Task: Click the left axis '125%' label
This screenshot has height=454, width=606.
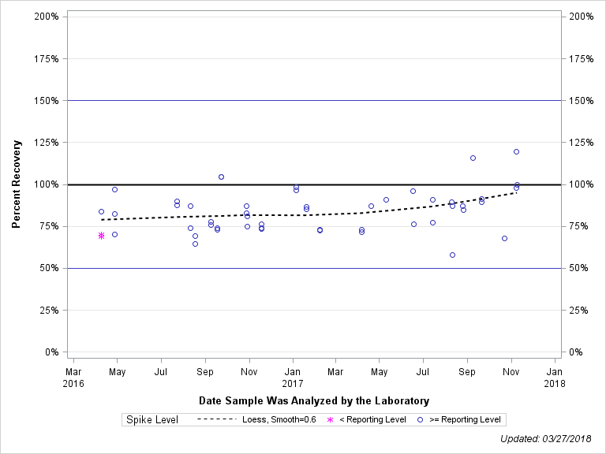Action: coord(47,143)
